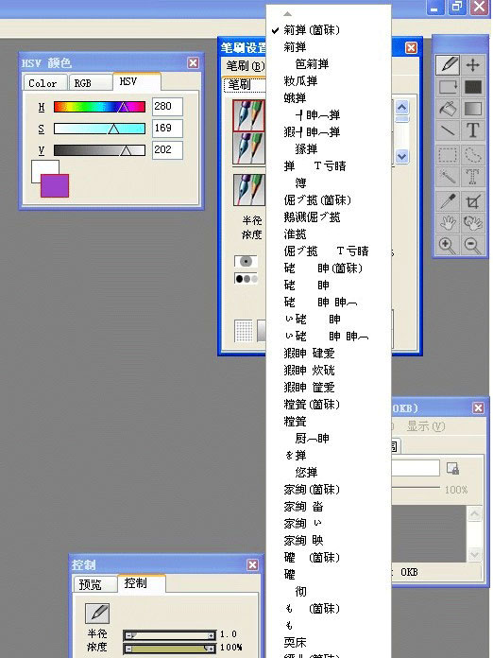The width and height of the screenshot is (493, 658).
Task: Click brush list scroll up arrow
Action: pyautogui.click(x=402, y=108)
